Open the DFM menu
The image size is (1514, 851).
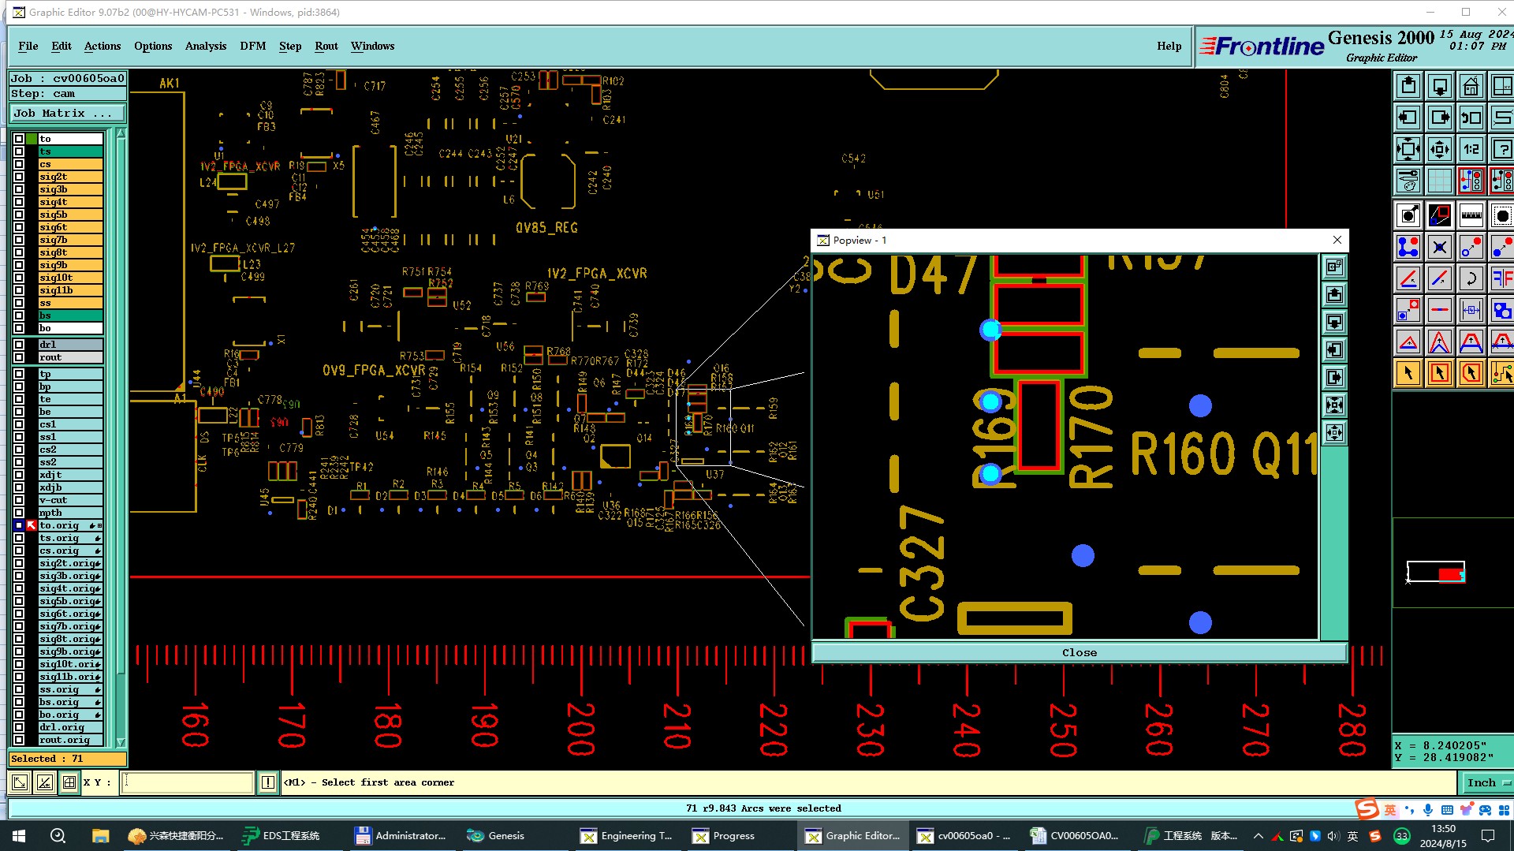[x=253, y=46]
